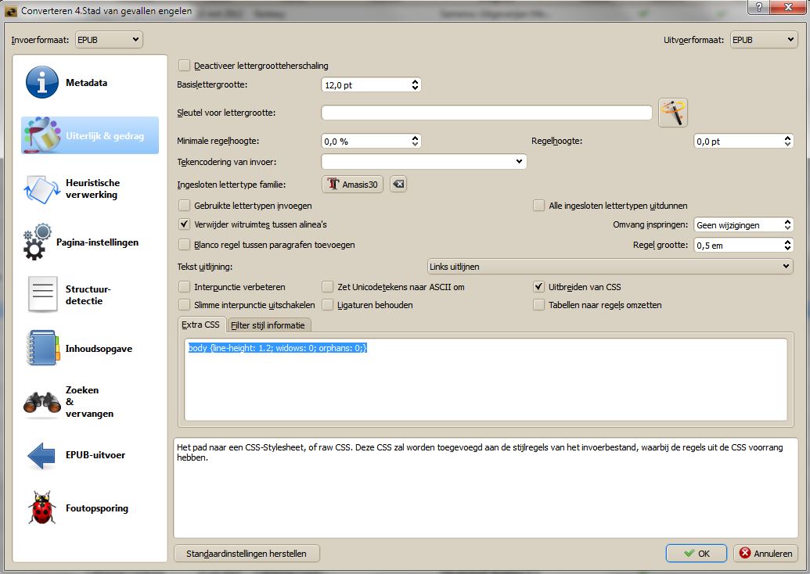Adjust Omvang inspringen spinner arrows

[x=787, y=224]
